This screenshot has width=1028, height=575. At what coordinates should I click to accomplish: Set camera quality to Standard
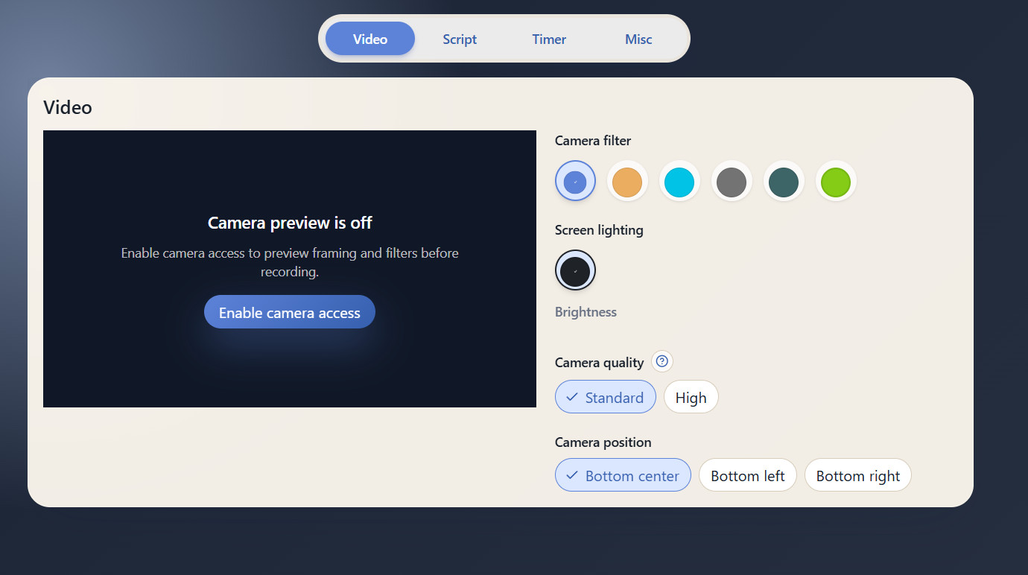point(606,397)
